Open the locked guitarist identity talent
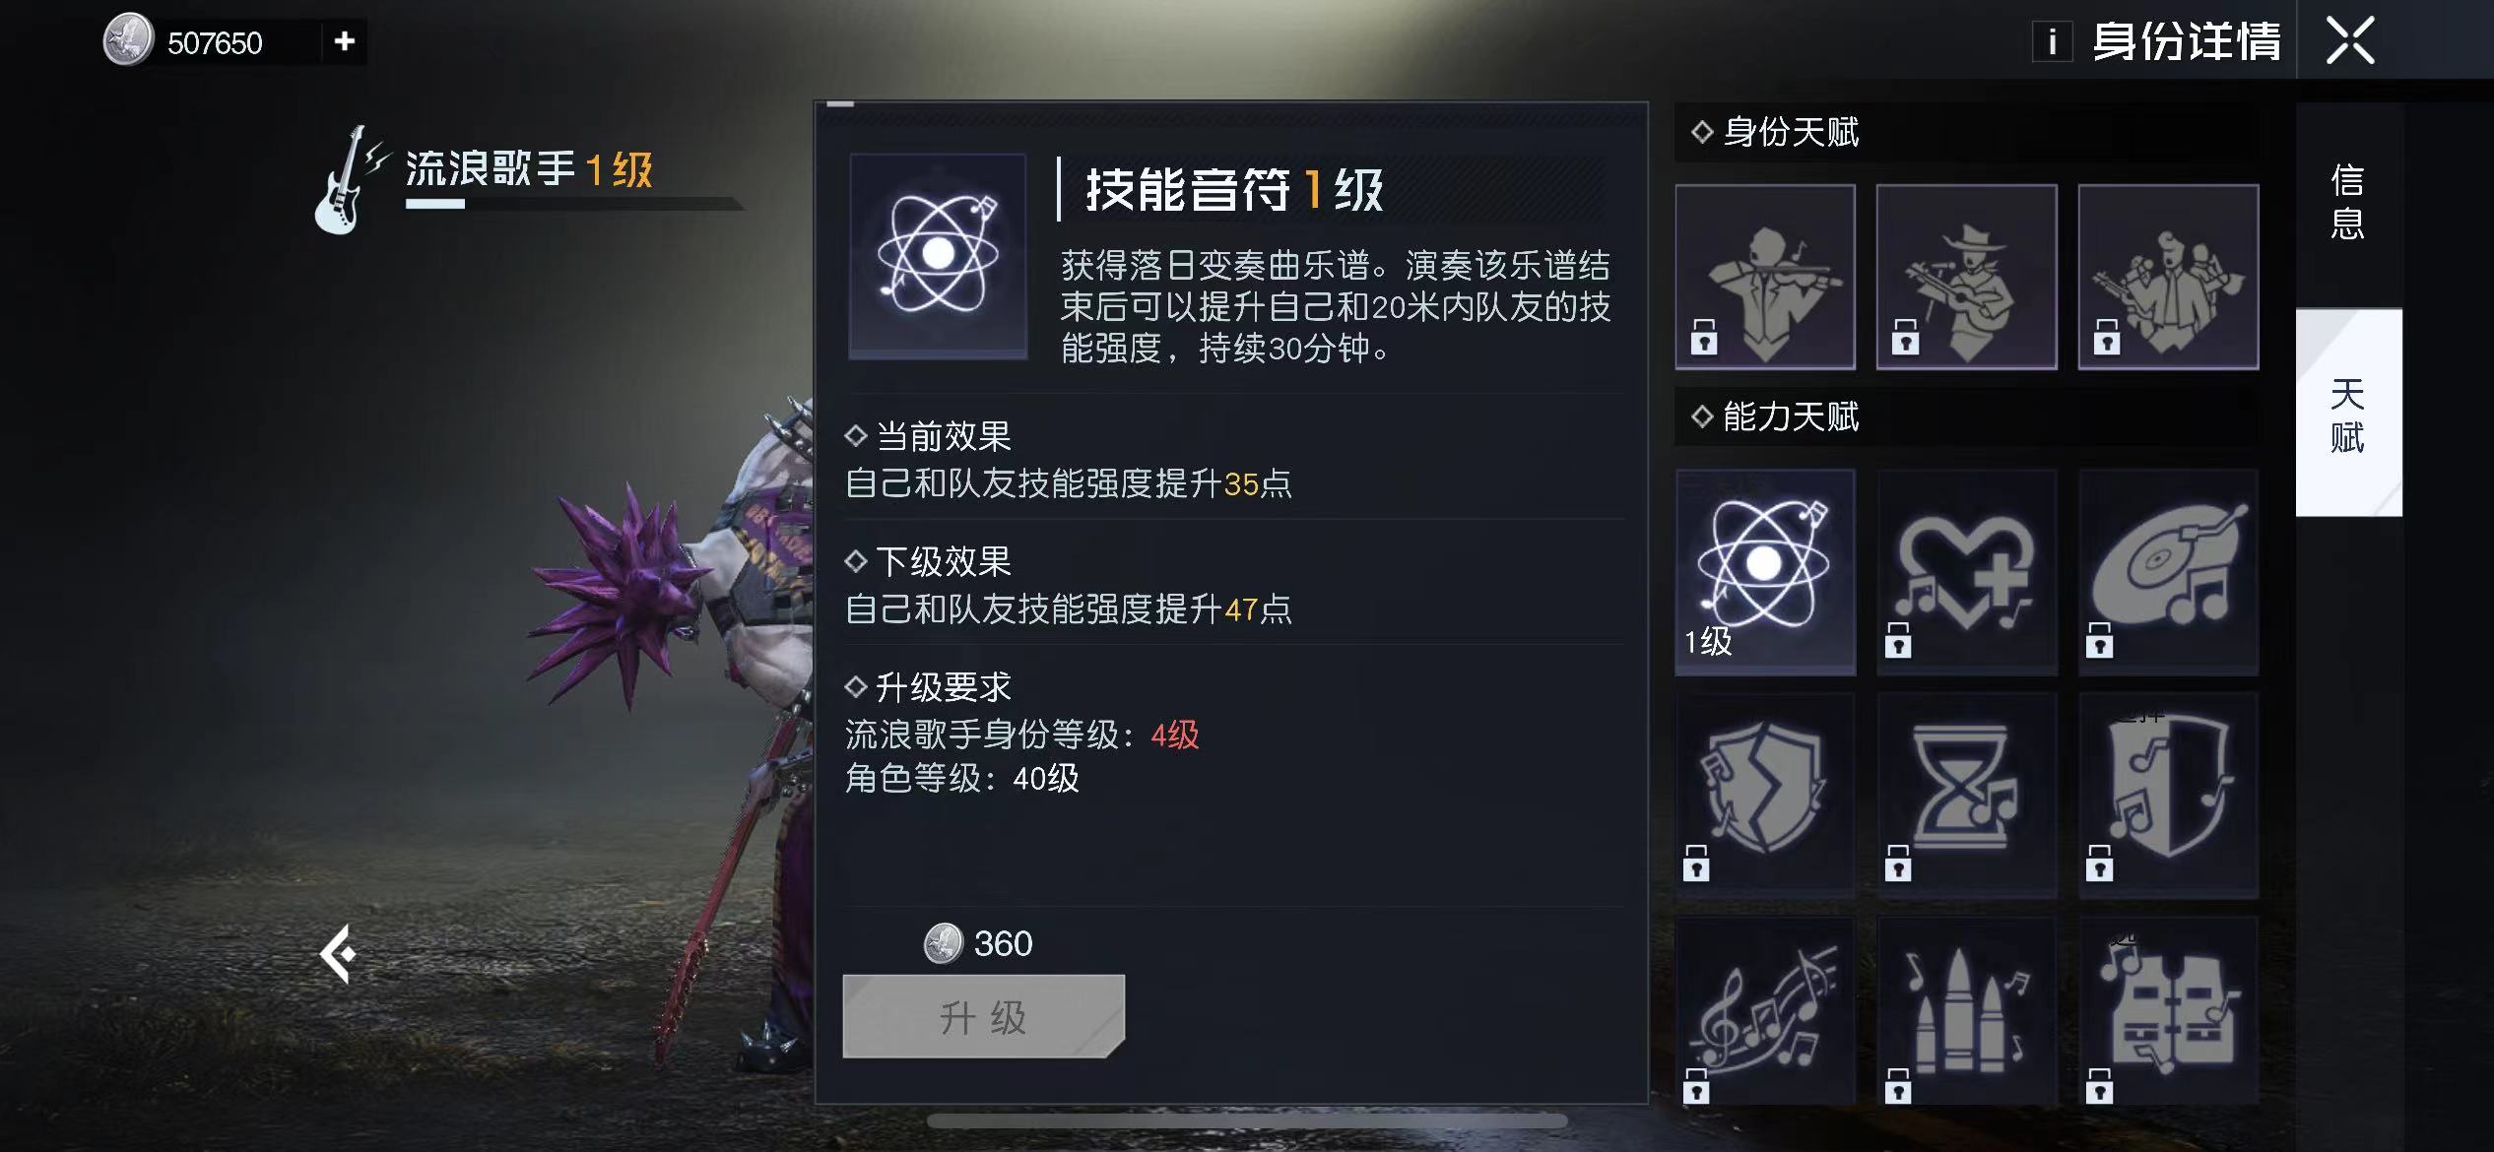The image size is (2494, 1152). [1967, 277]
